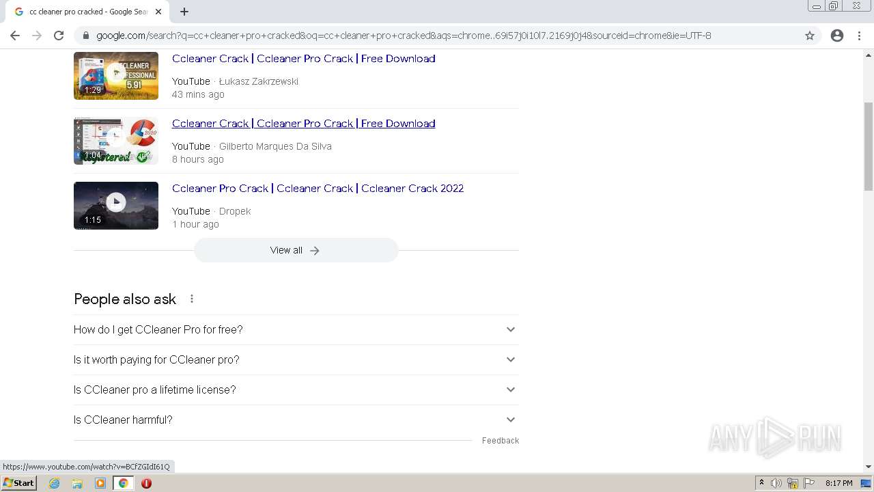Screen dimensions: 874x492
Task: Expand "Is CCleaner pro a lifetime license?"
Action: (x=510, y=389)
